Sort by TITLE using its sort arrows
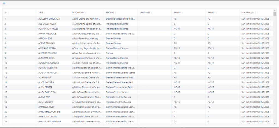279x128 pixels. pyautogui.click(x=45, y=13)
